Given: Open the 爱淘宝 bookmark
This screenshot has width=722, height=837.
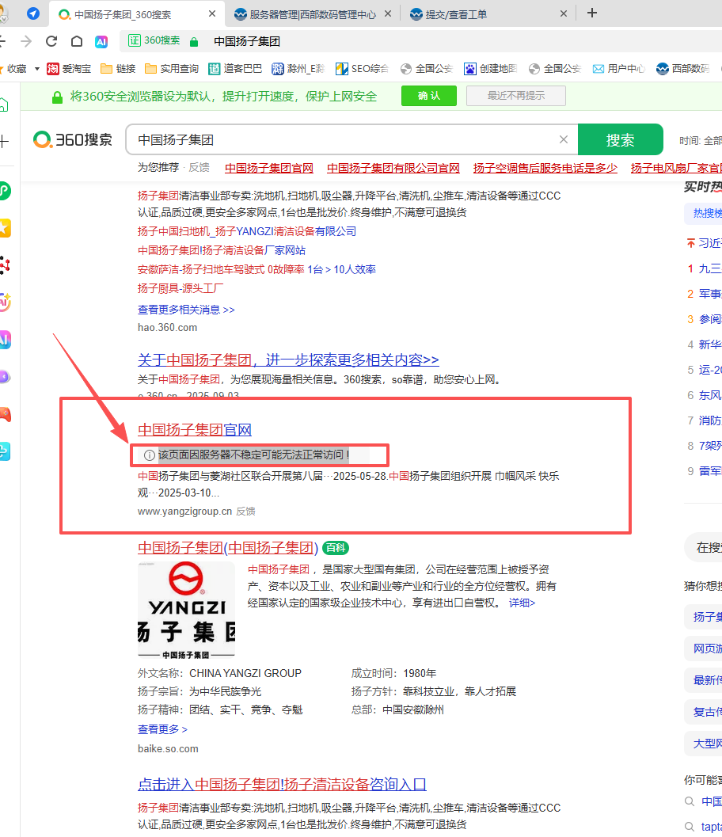Looking at the screenshot, I should point(69,69).
